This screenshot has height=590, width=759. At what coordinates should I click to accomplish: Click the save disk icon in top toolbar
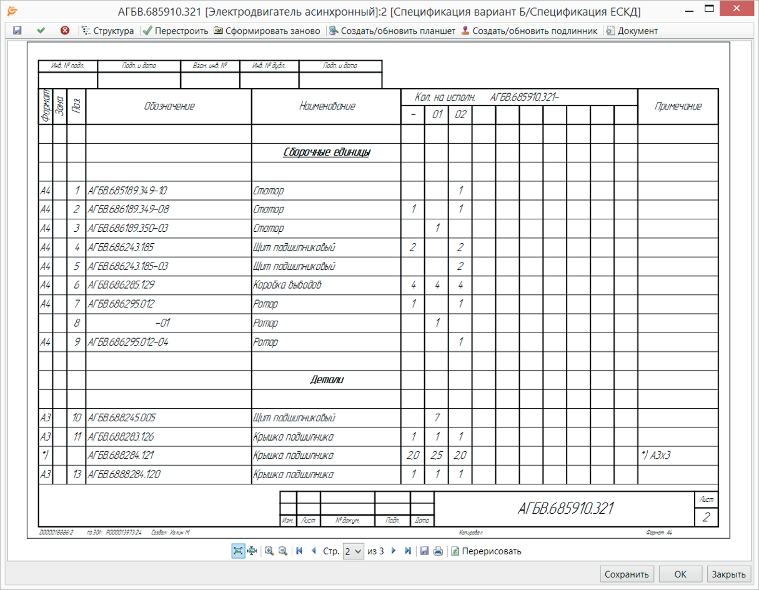point(17,31)
